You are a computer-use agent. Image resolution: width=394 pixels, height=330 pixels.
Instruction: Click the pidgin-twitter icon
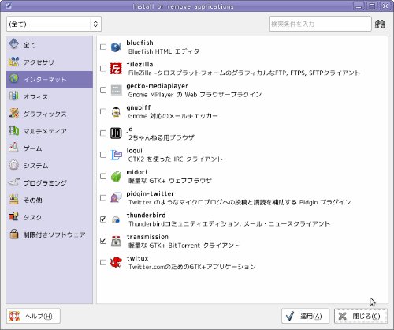(x=116, y=198)
